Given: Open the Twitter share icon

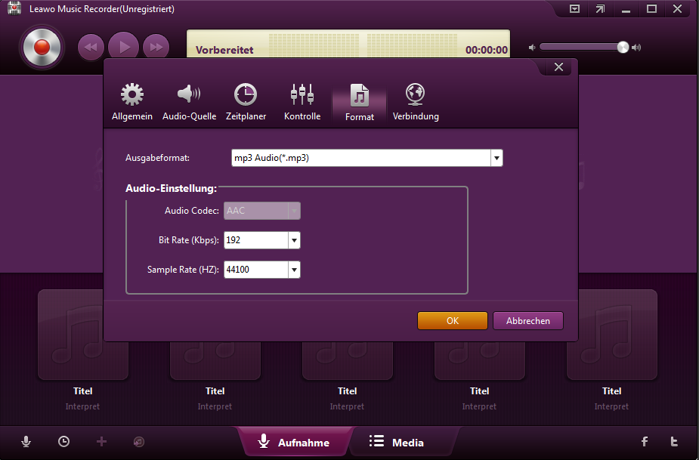Looking at the screenshot, I should click(x=674, y=442).
